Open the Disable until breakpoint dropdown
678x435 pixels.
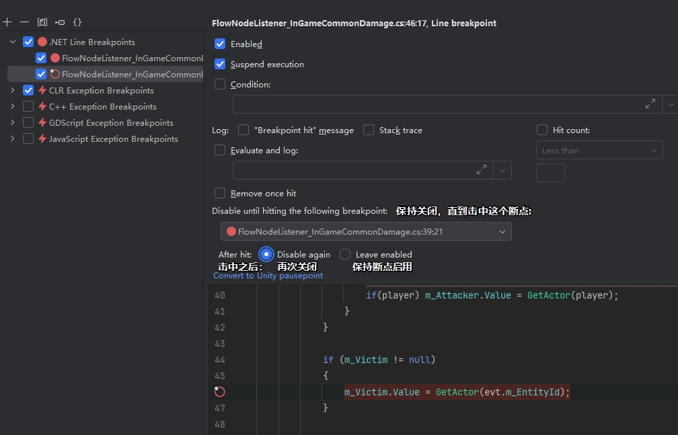[x=366, y=232]
